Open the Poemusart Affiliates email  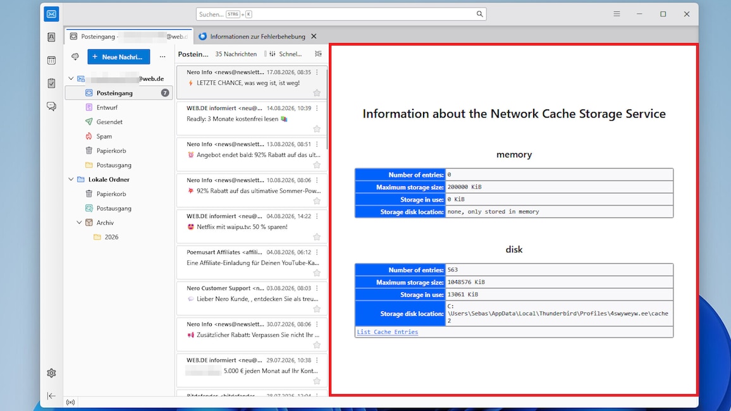click(251, 262)
